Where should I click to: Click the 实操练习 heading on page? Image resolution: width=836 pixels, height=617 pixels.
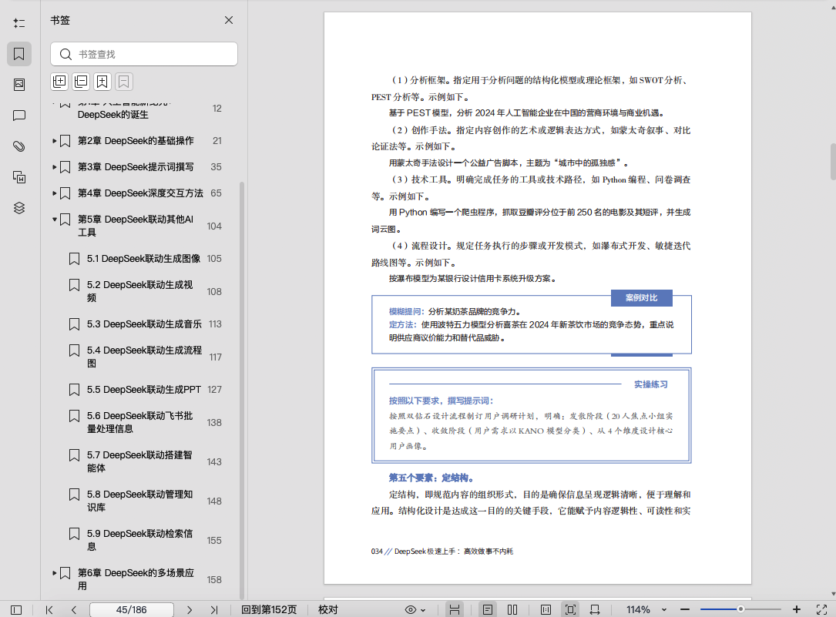click(650, 384)
